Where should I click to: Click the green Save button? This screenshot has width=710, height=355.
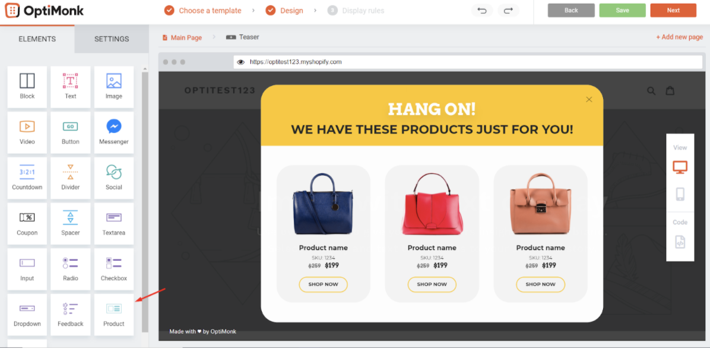[x=622, y=11]
